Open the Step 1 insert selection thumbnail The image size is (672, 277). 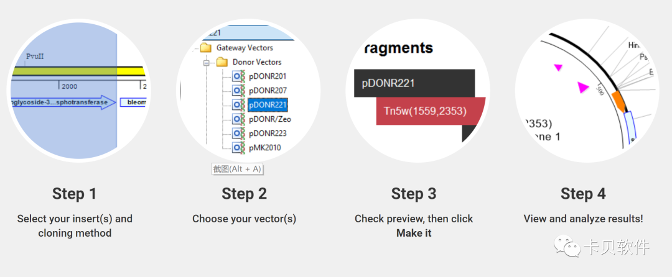79,91
